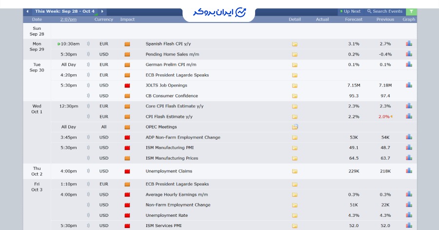Click red impact marker for ISM Services PMI
The height and width of the screenshot is (230, 439).
[x=127, y=226]
